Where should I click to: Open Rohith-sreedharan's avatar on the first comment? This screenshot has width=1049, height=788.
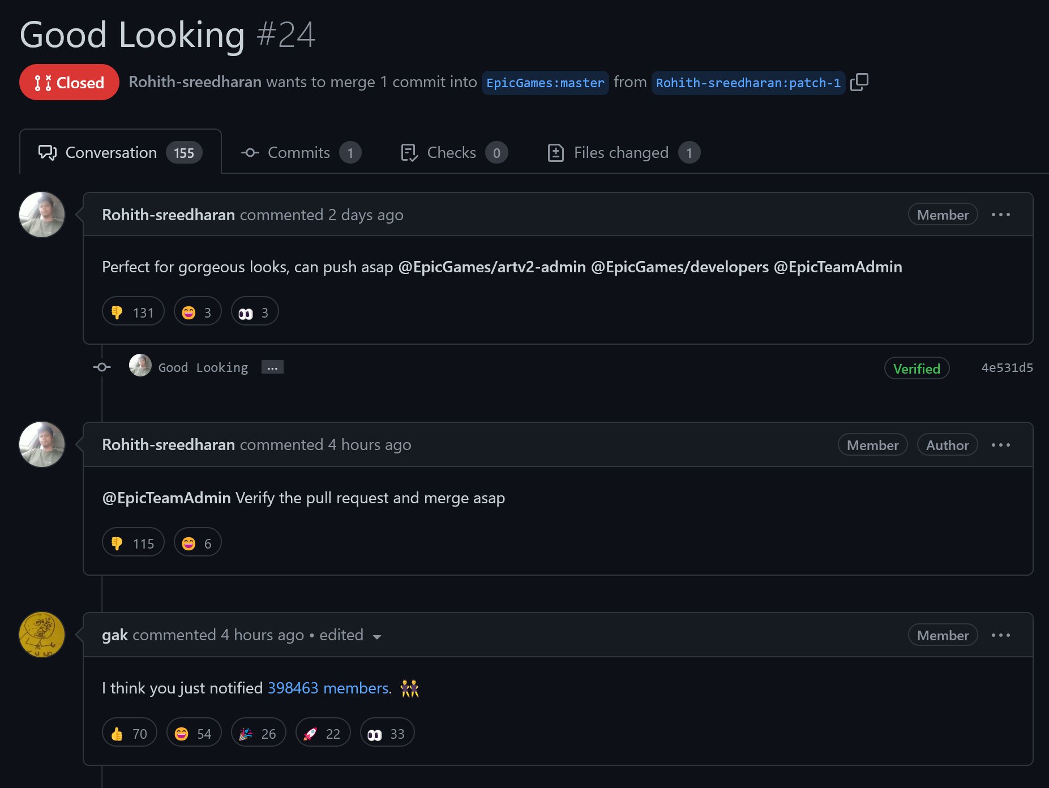click(41, 215)
